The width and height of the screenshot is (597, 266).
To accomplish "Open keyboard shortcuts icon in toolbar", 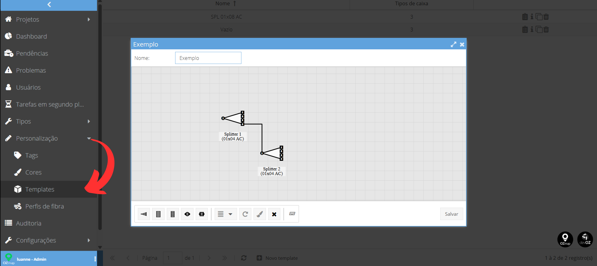I will pos(292,214).
